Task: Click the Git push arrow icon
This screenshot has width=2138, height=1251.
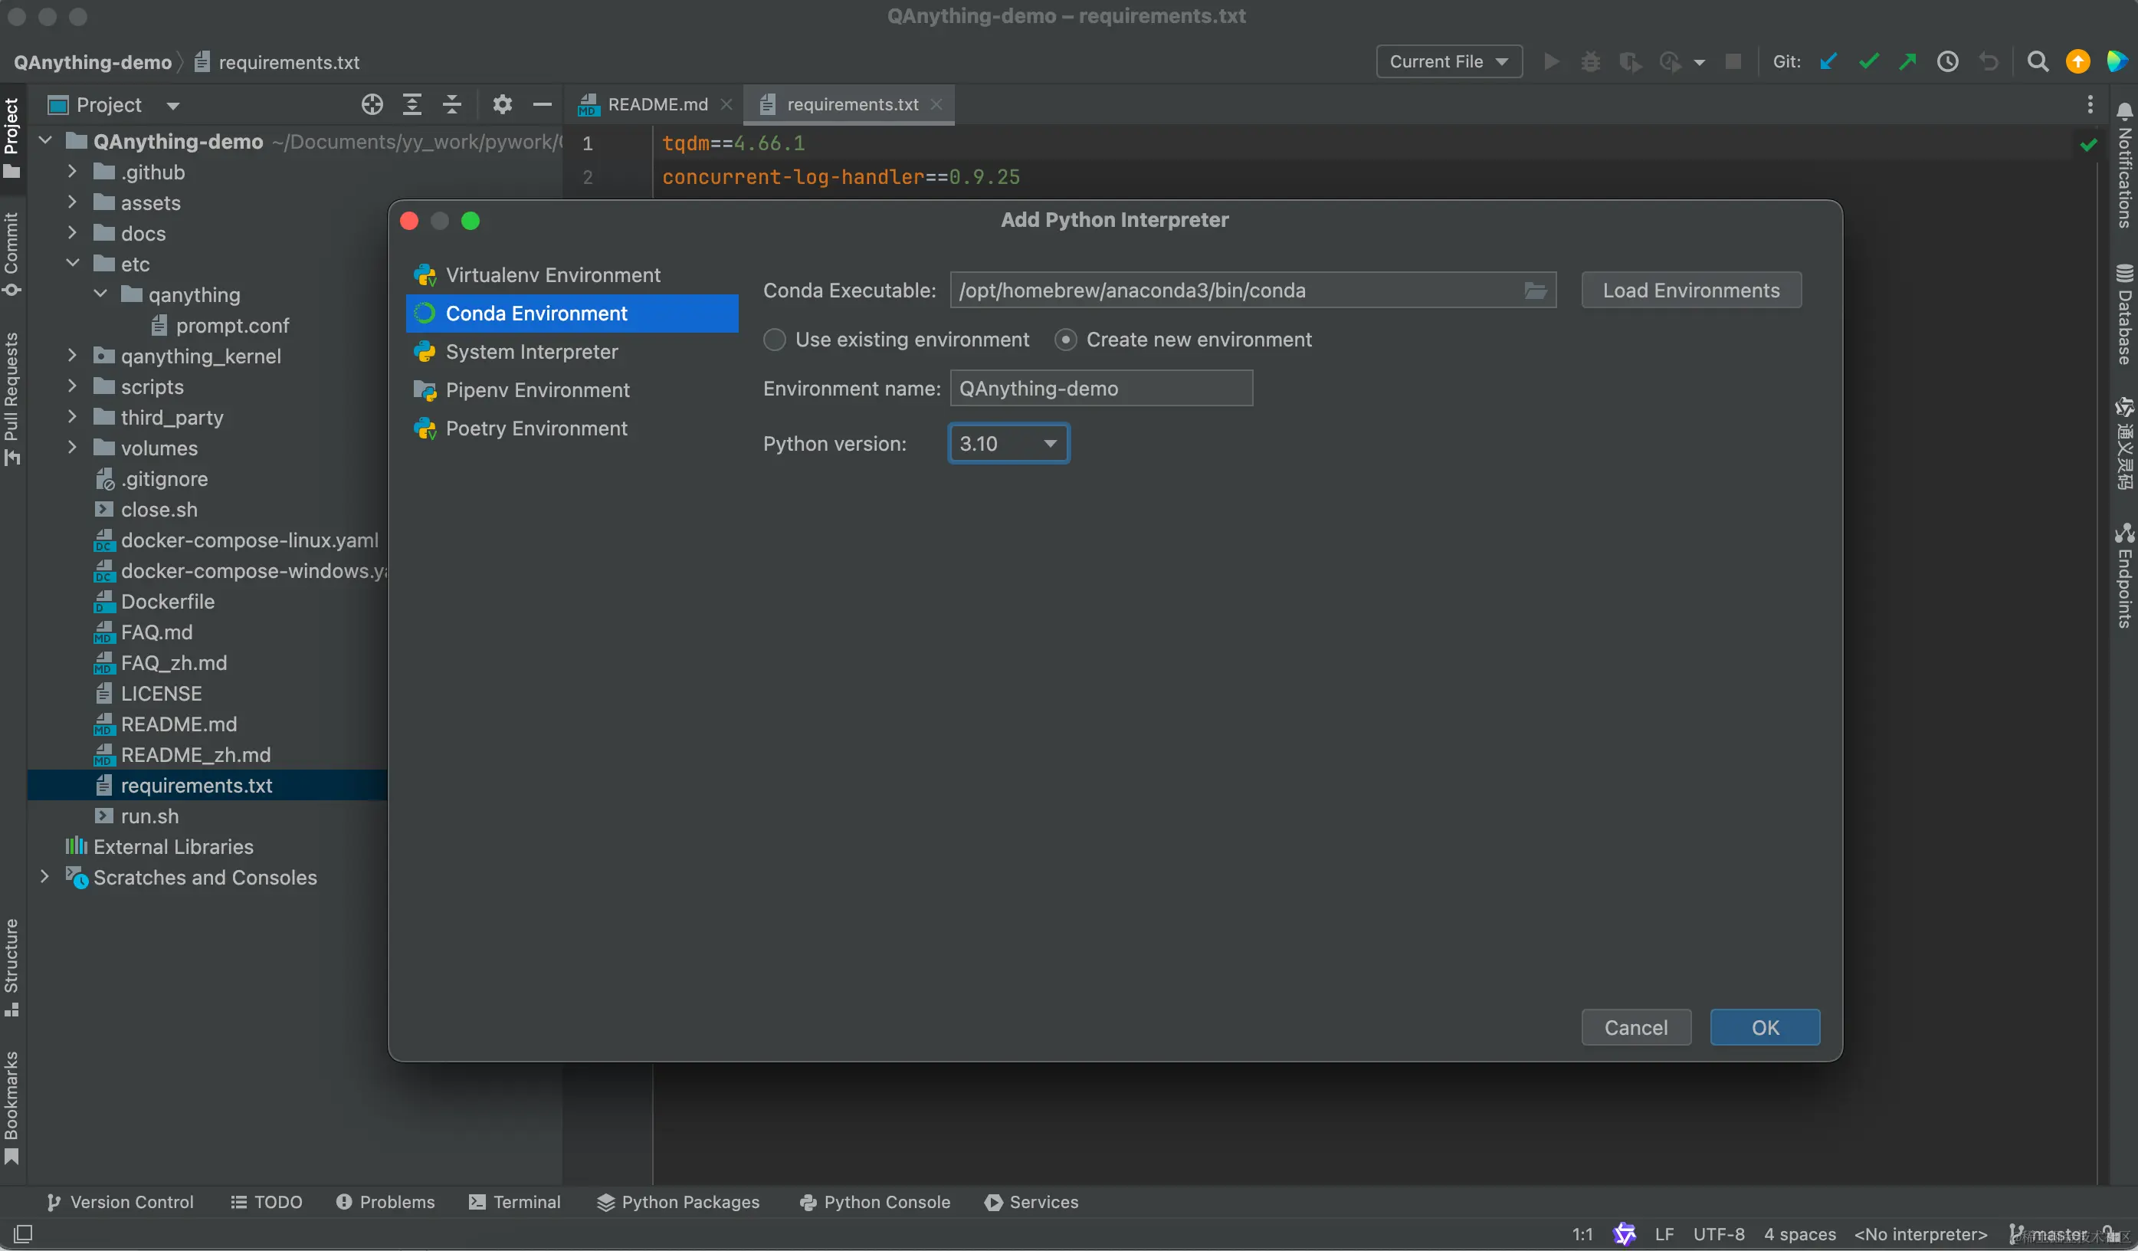Action: tap(1907, 62)
